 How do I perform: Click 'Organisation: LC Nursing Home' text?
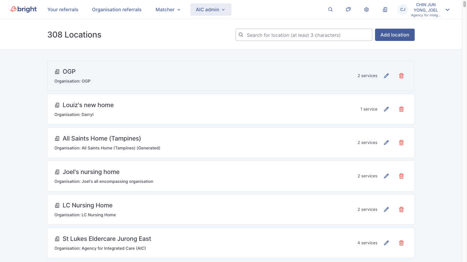tap(85, 215)
